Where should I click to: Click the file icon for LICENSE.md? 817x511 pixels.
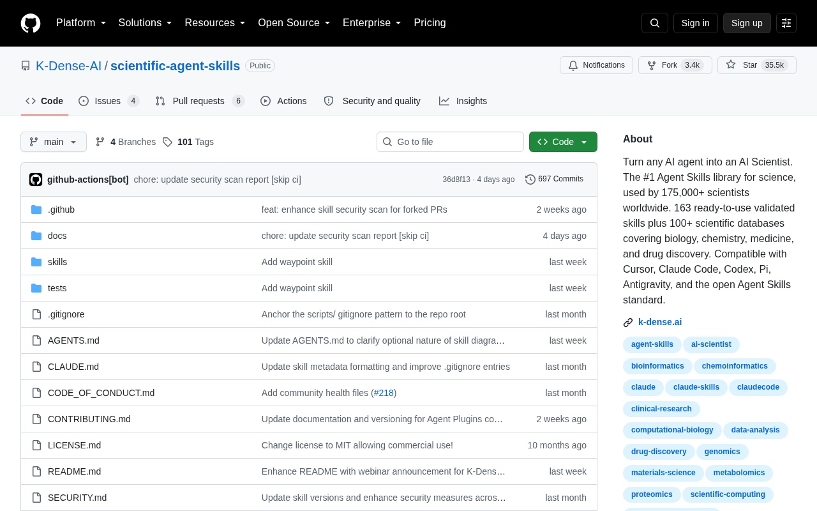[x=36, y=445]
